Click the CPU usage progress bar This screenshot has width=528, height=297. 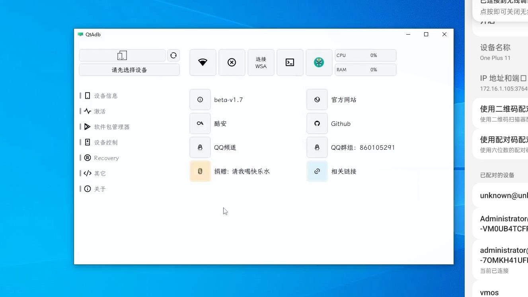pyautogui.click(x=366, y=55)
